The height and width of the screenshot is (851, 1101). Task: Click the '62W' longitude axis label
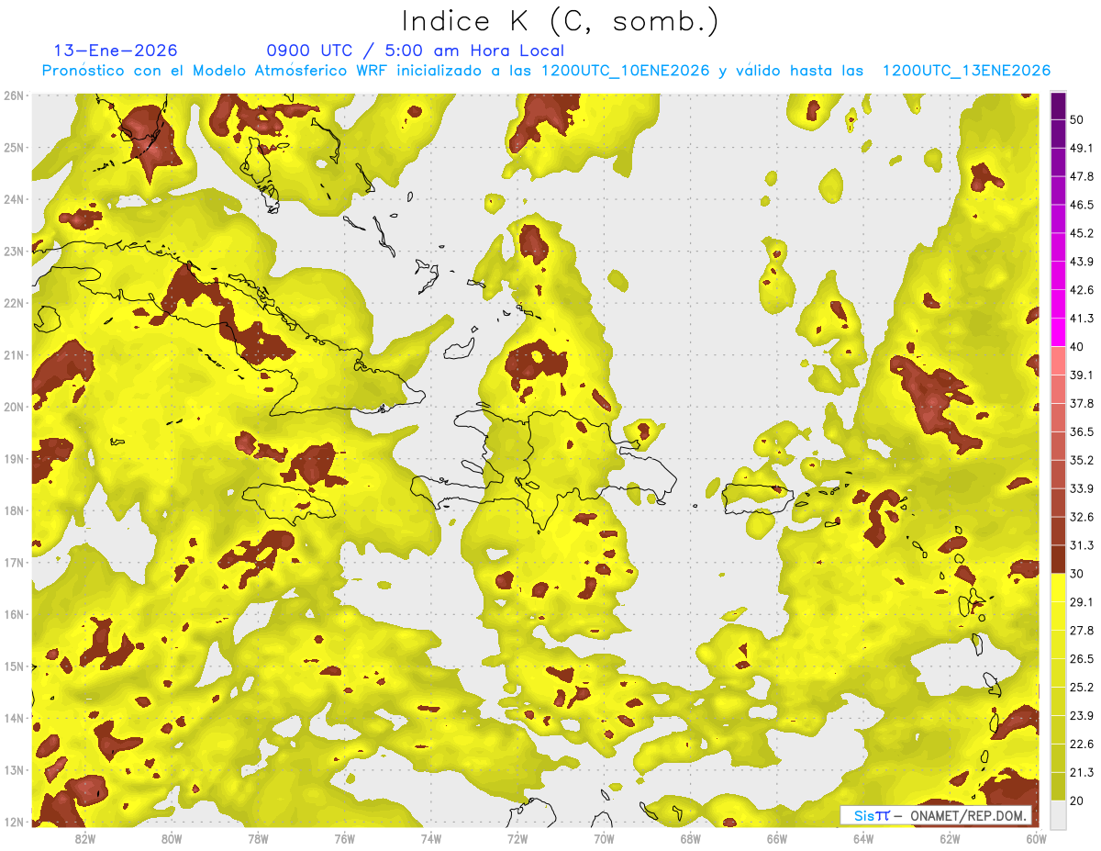coord(950,838)
